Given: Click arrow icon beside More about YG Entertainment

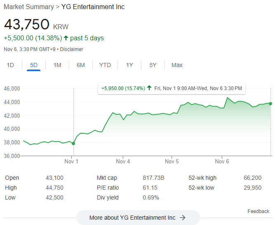Looking at the screenshot, I should (183, 218).
